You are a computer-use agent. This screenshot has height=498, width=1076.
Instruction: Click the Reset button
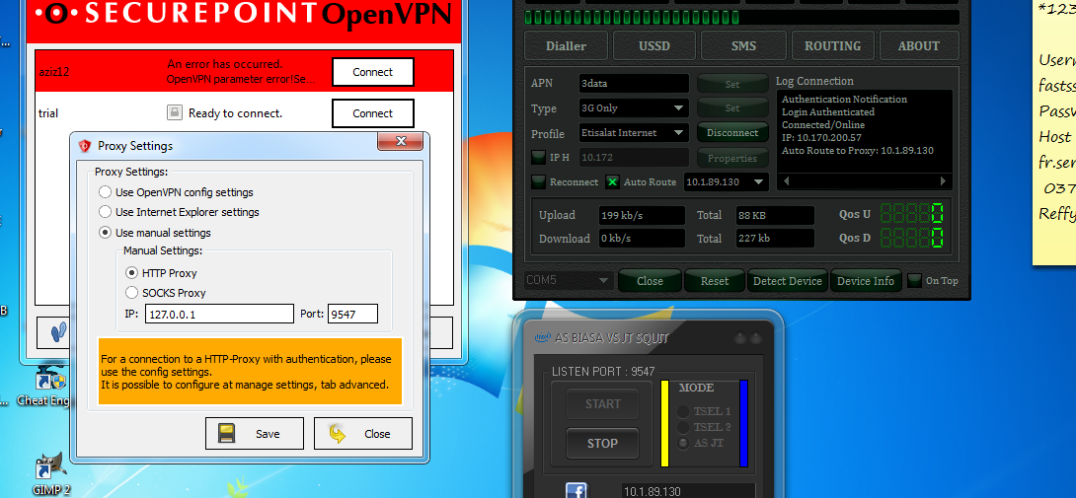click(715, 280)
